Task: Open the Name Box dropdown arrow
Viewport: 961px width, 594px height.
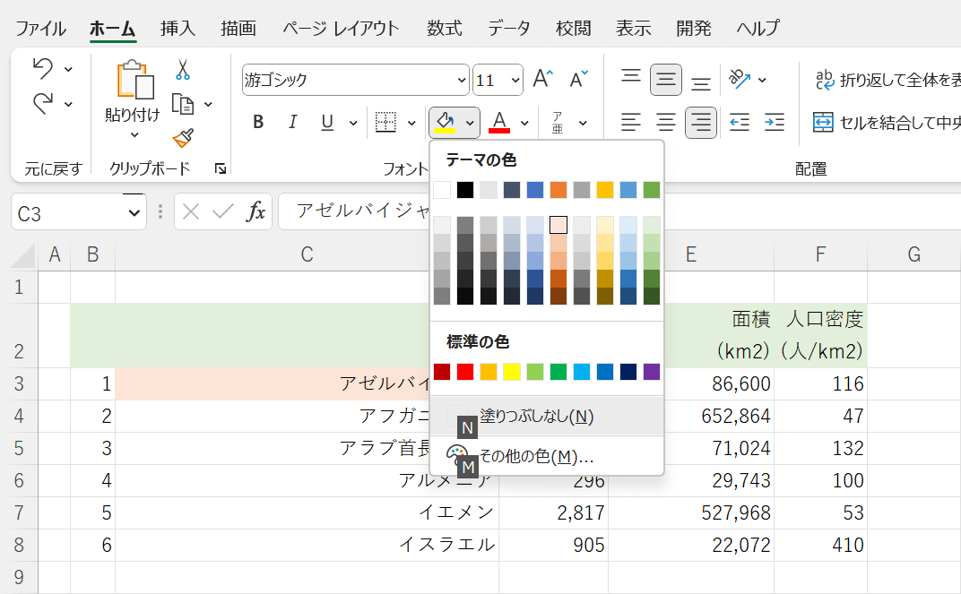Action: [135, 213]
